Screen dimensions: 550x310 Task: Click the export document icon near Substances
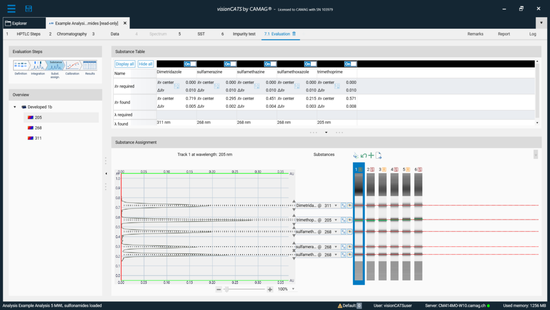[x=378, y=155]
